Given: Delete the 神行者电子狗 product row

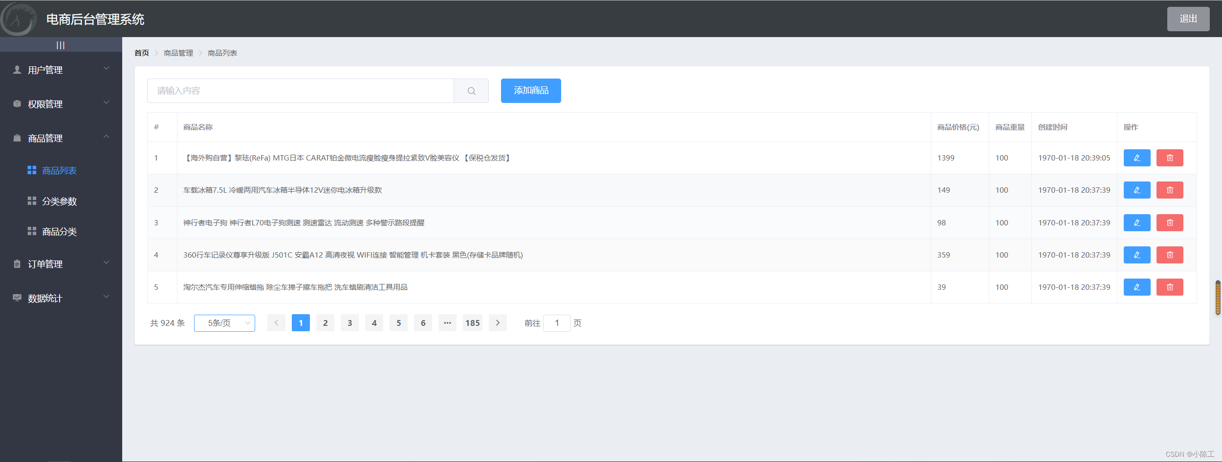Looking at the screenshot, I should [x=1170, y=223].
